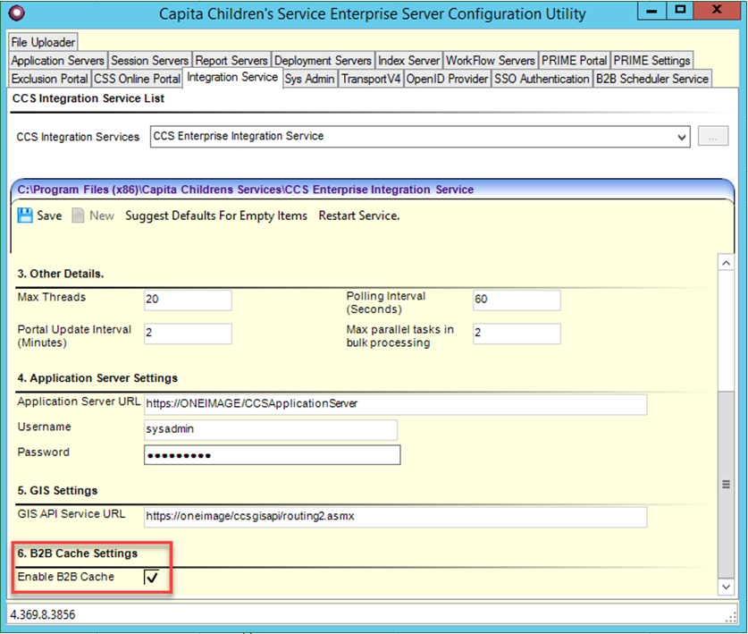Close the Configuration Utility window

coord(718,11)
